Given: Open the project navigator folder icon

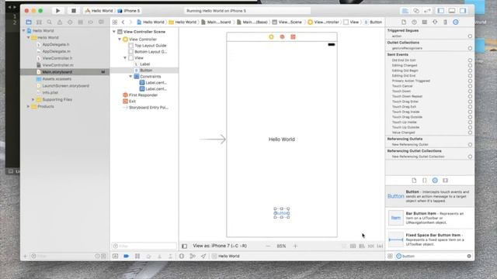Looking at the screenshot, I should coord(29,22).
